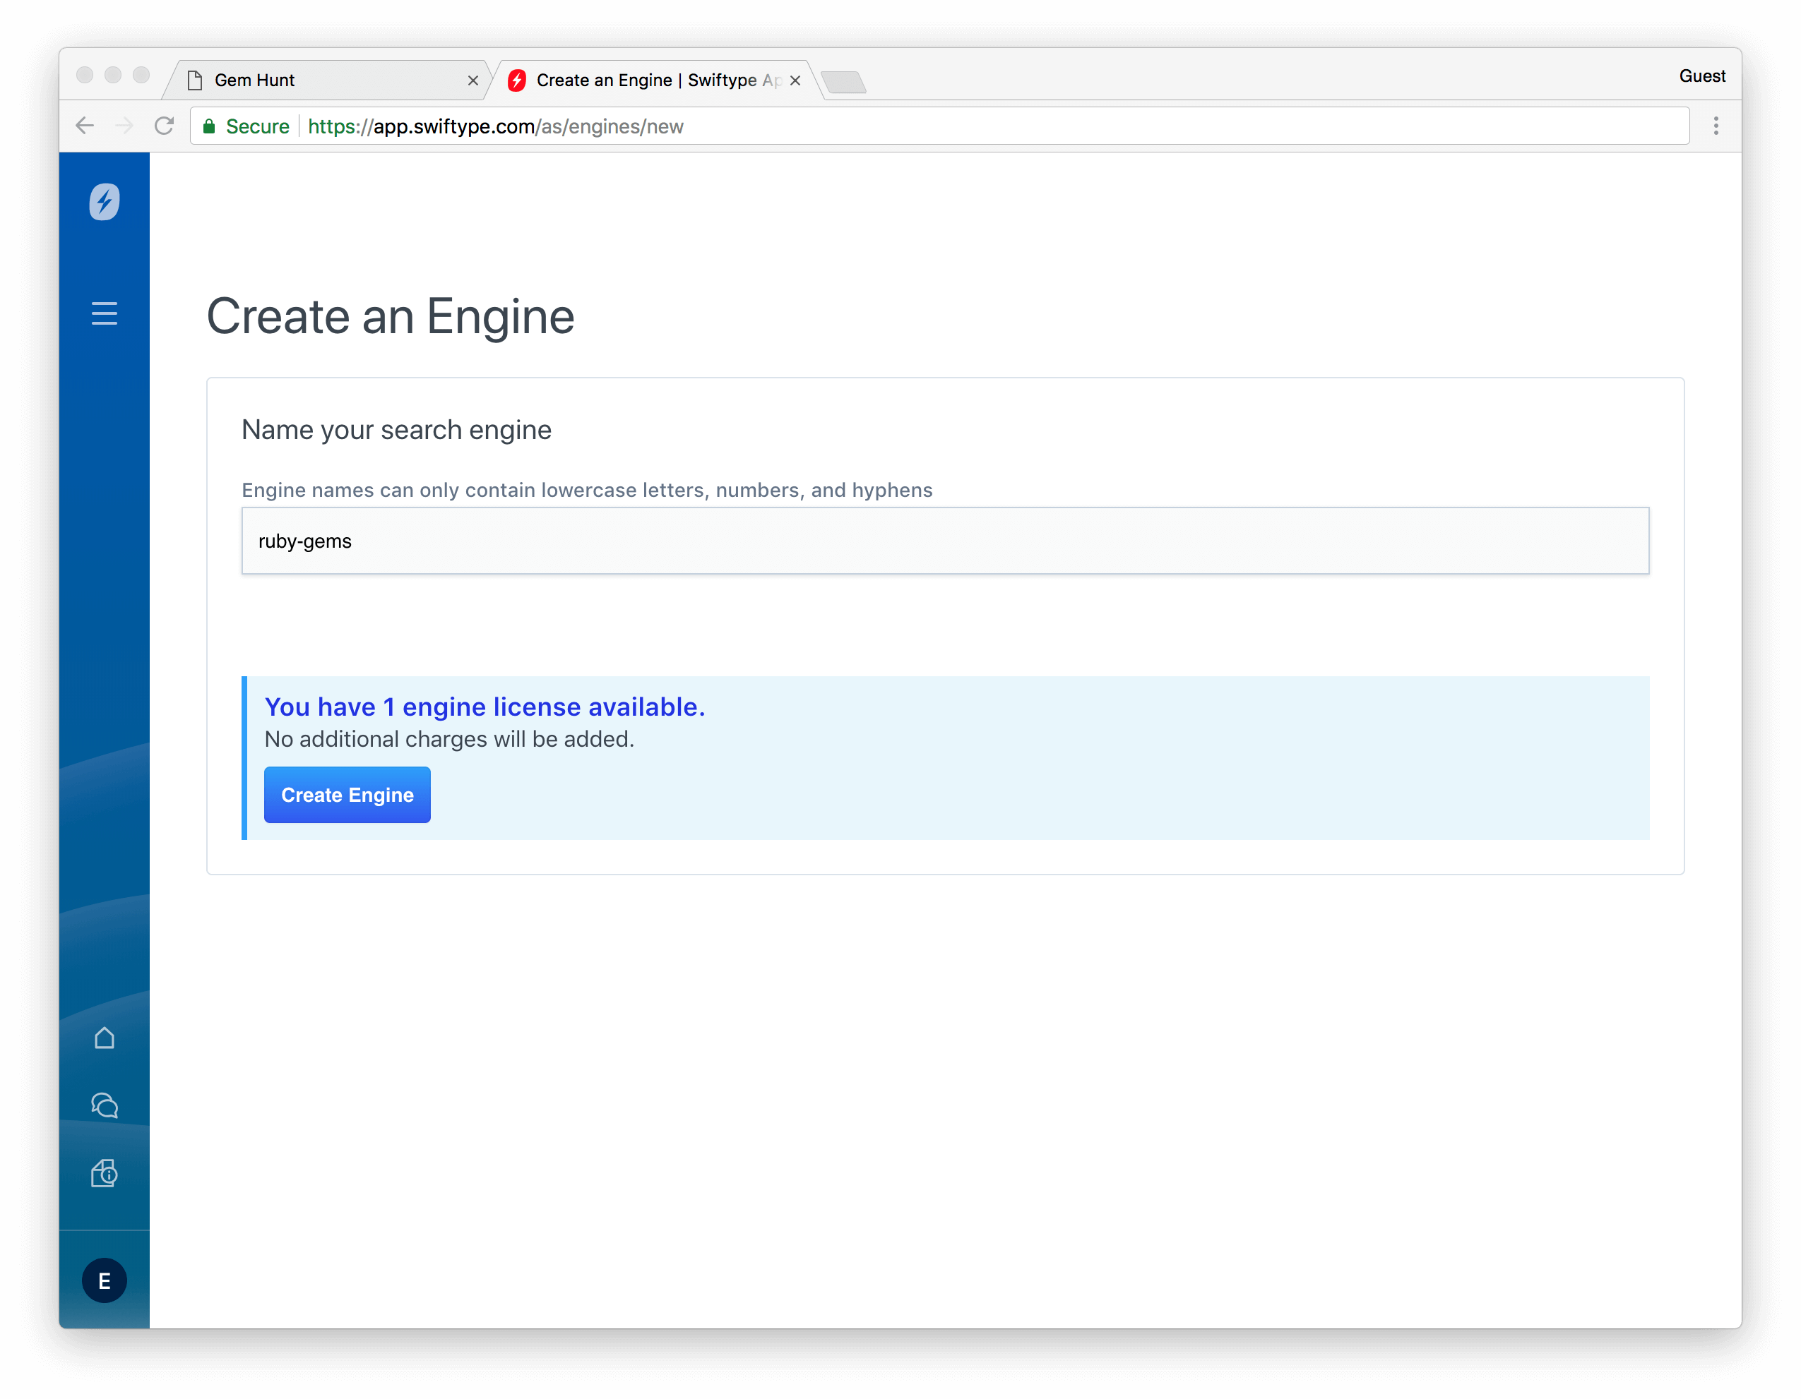Click the Guest profile label
The image size is (1801, 1399).
click(x=1701, y=76)
